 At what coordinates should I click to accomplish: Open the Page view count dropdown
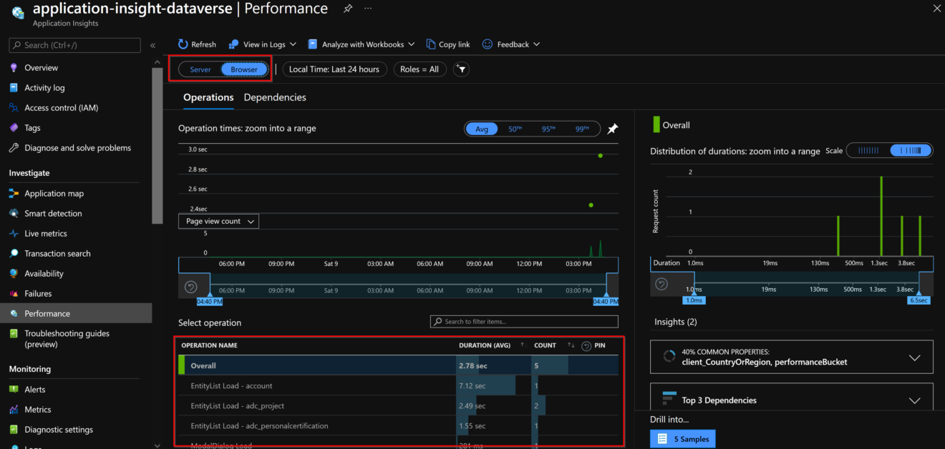click(x=218, y=221)
